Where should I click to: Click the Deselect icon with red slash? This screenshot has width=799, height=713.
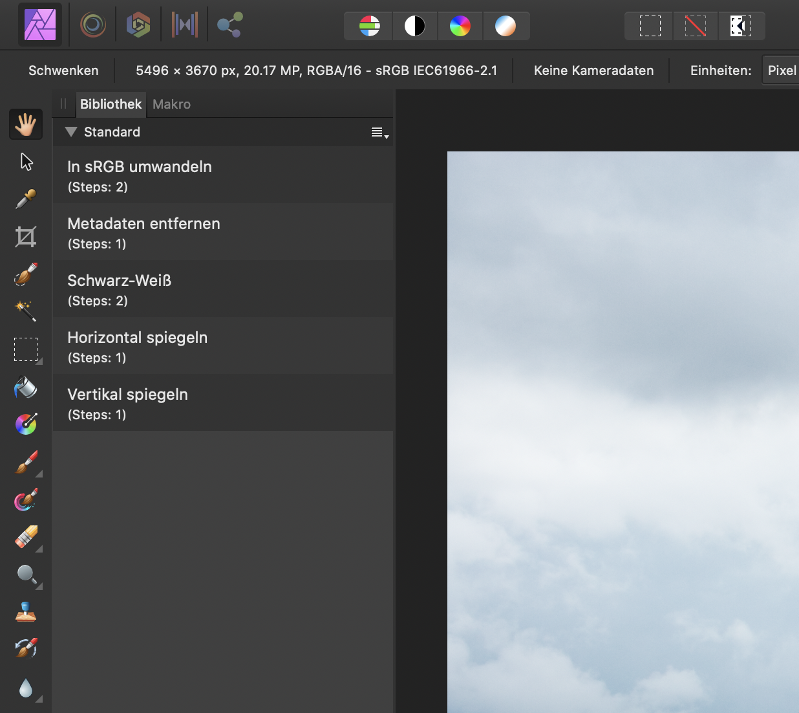tap(696, 26)
